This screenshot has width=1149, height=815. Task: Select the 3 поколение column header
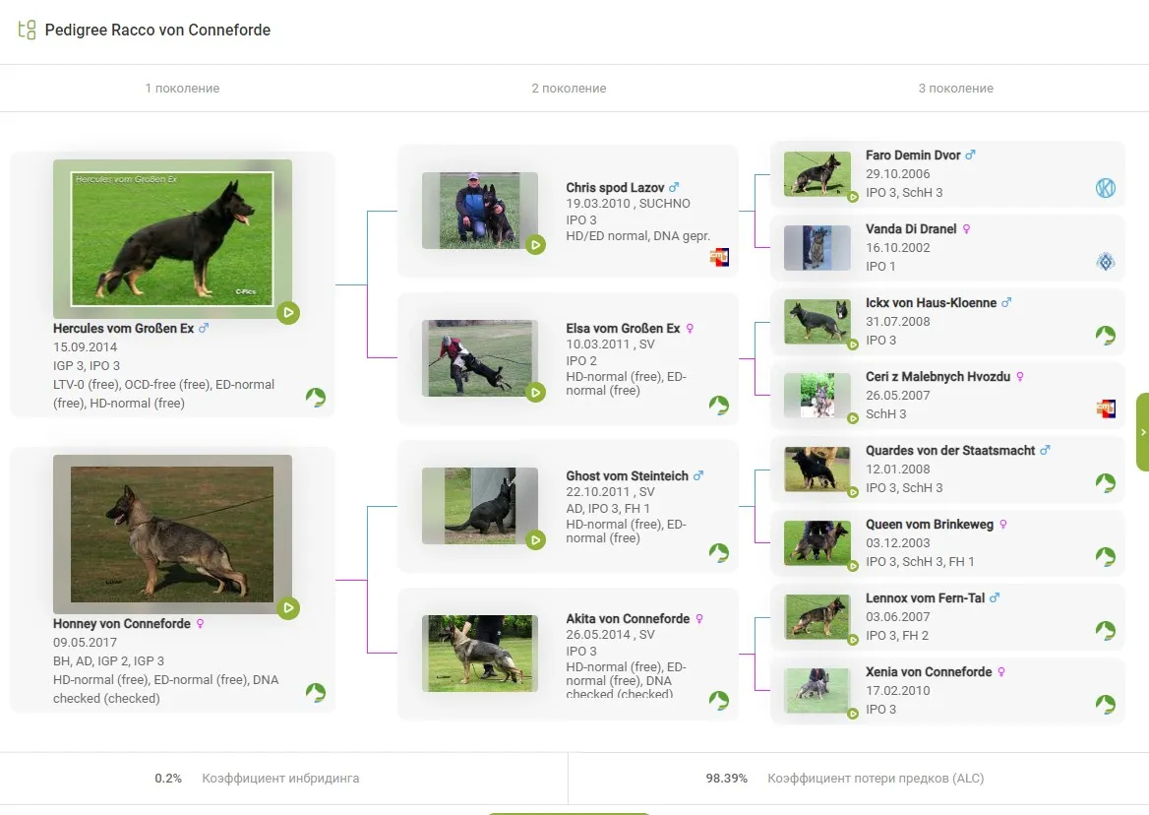(x=955, y=89)
